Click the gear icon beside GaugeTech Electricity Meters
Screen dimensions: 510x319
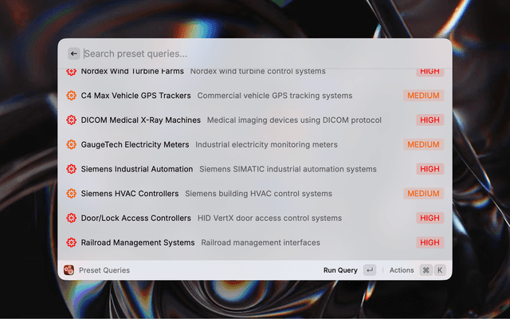[x=71, y=145]
